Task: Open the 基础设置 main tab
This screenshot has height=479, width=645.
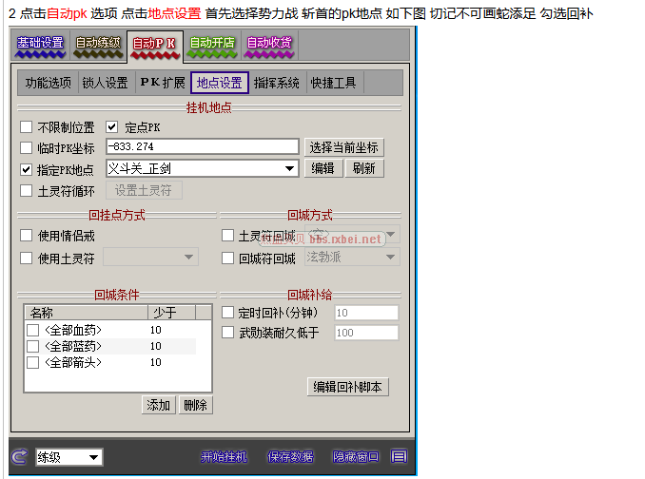Action: (40, 44)
